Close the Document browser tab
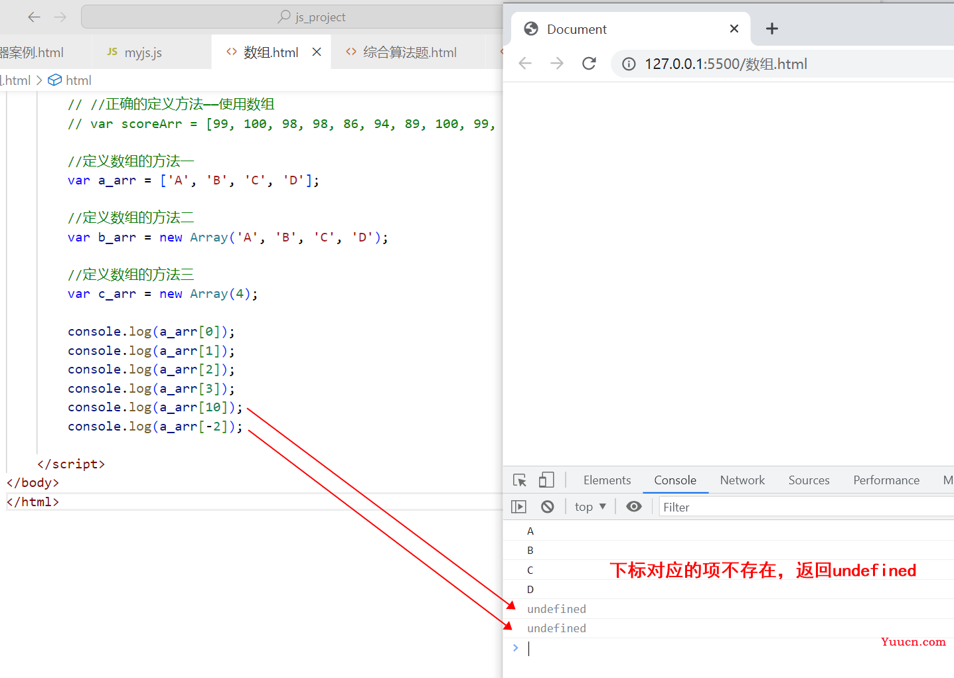The height and width of the screenshot is (678, 954). [734, 29]
